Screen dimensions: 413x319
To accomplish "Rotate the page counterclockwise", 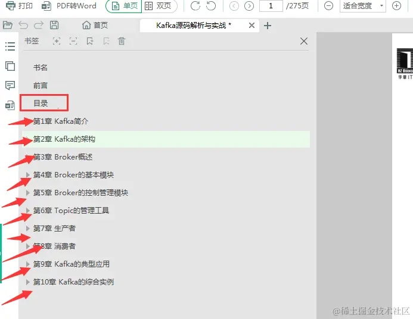I will coord(211,6).
